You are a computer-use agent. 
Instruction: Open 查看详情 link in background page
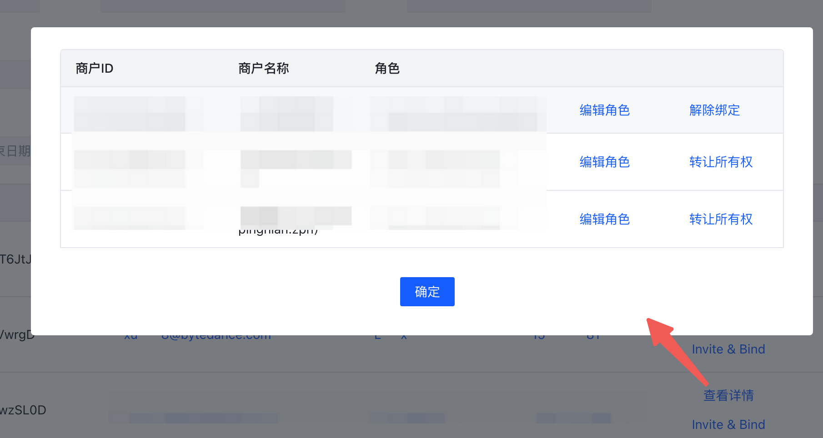(728, 395)
